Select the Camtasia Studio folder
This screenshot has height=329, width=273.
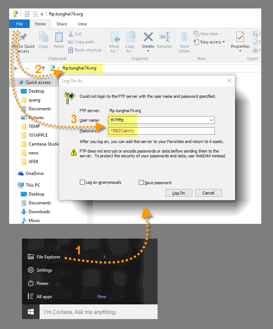click(40, 144)
